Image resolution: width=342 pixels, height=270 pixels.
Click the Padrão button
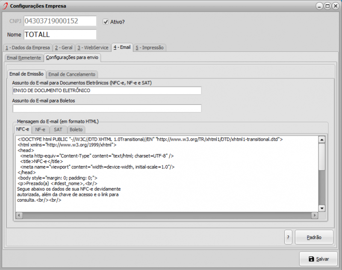coord(314,237)
